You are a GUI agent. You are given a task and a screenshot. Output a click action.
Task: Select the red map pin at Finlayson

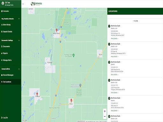pos(37,94)
